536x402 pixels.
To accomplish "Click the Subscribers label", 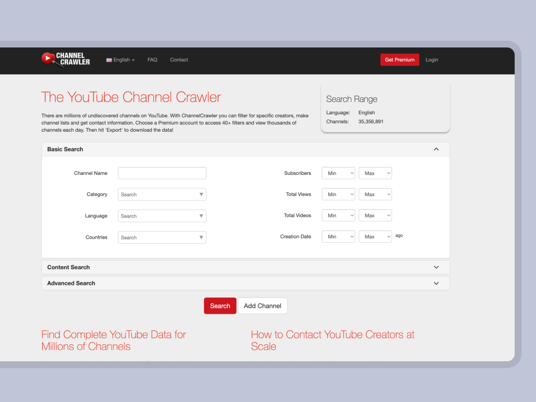I will tap(298, 173).
